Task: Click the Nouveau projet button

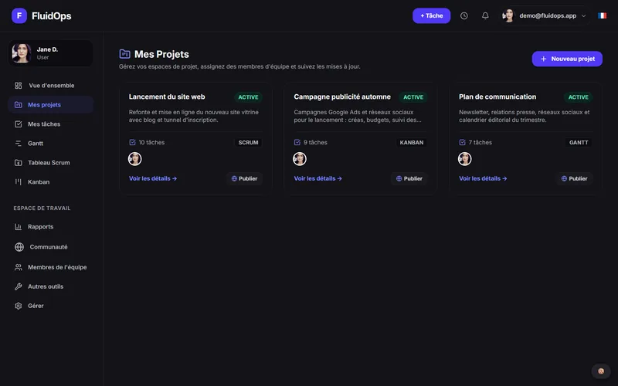Action: click(567, 59)
